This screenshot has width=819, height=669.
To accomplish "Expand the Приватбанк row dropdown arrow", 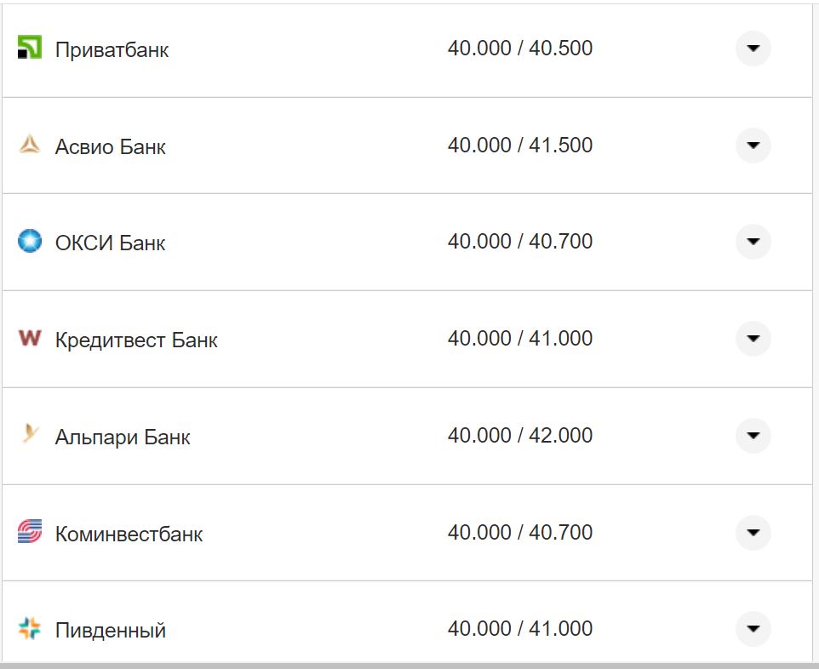I will [x=753, y=49].
